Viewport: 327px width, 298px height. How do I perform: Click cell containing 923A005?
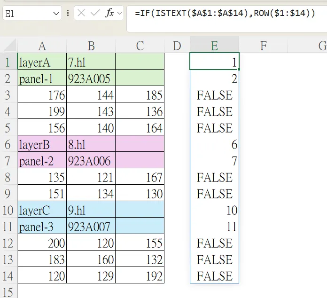click(91, 78)
